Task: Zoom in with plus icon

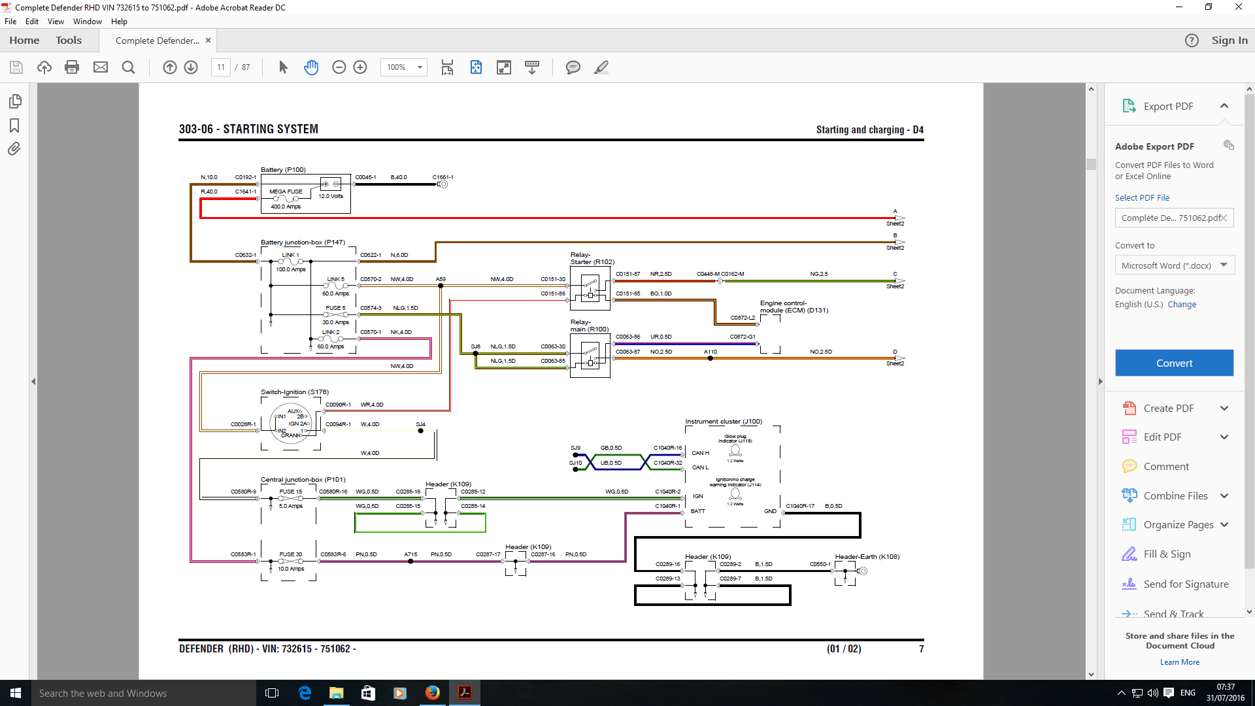Action: point(360,67)
